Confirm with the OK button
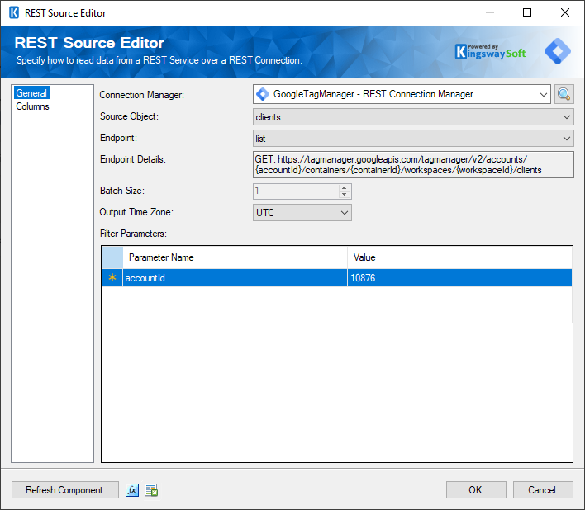The width and height of the screenshot is (585, 510). 476,490
